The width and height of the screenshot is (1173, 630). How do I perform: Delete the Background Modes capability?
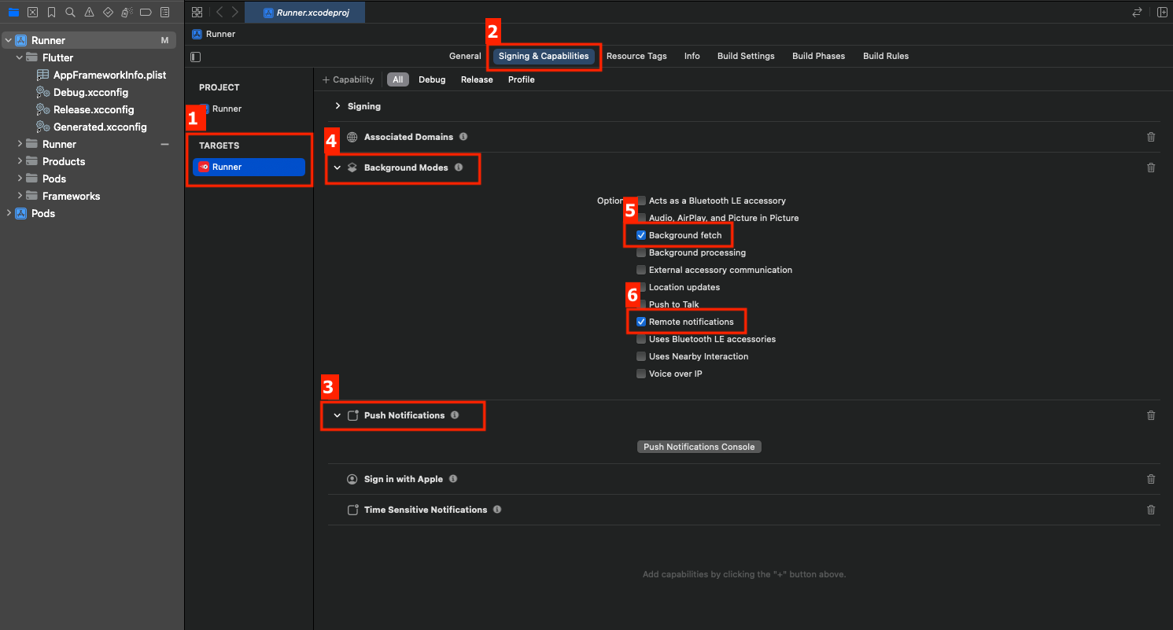click(x=1151, y=168)
